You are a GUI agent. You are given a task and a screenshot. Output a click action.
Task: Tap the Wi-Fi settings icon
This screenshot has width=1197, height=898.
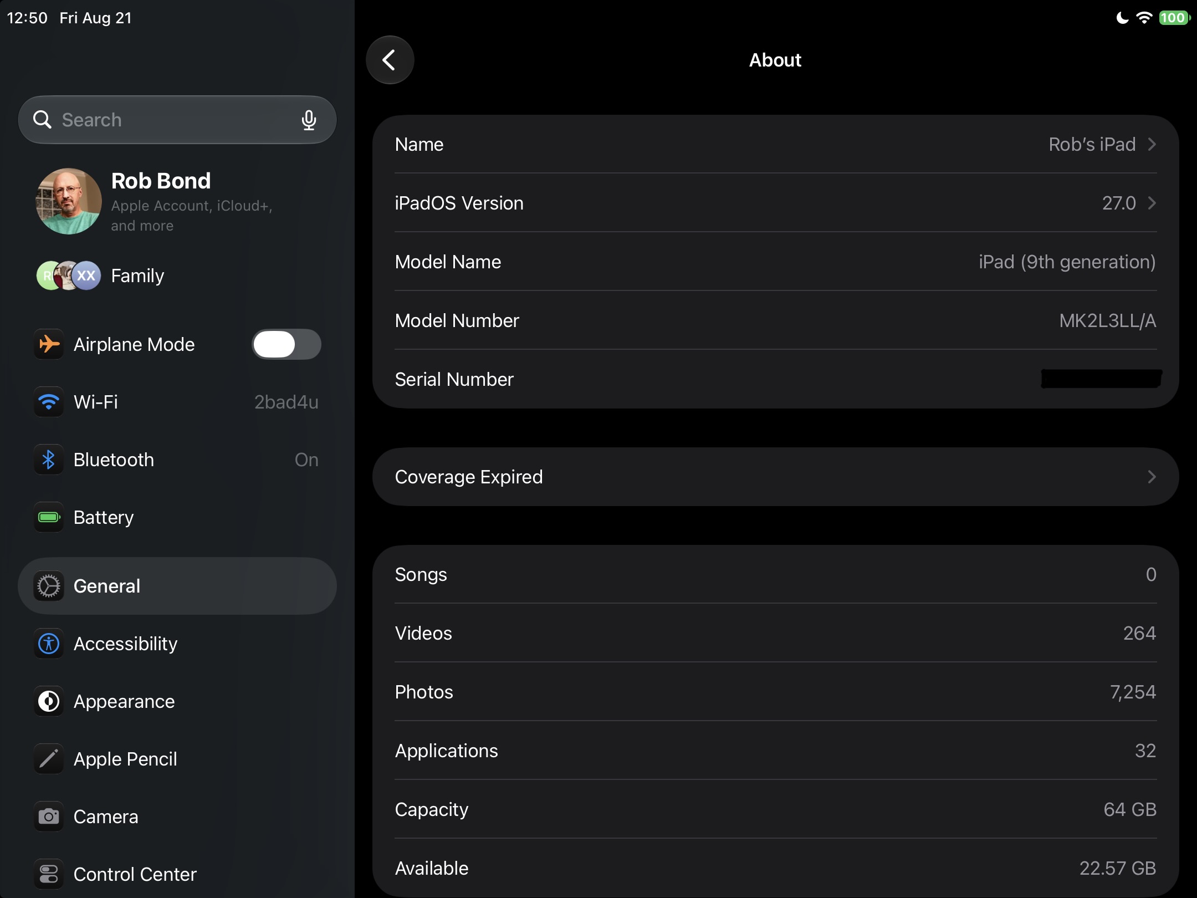click(49, 402)
